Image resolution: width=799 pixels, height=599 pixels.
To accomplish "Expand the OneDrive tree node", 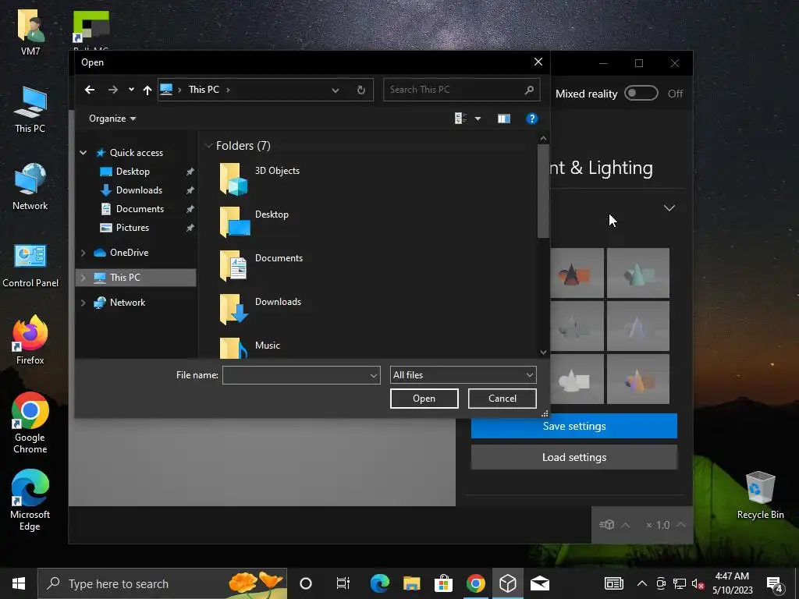I will click(x=83, y=253).
